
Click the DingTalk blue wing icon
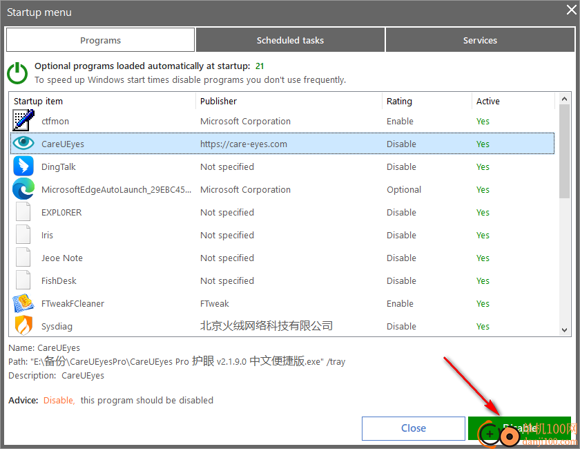tap(23, 166)
